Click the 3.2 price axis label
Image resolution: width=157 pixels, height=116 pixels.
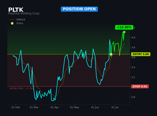tap(133, 77)
